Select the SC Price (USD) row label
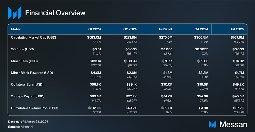 coord(22,49)
